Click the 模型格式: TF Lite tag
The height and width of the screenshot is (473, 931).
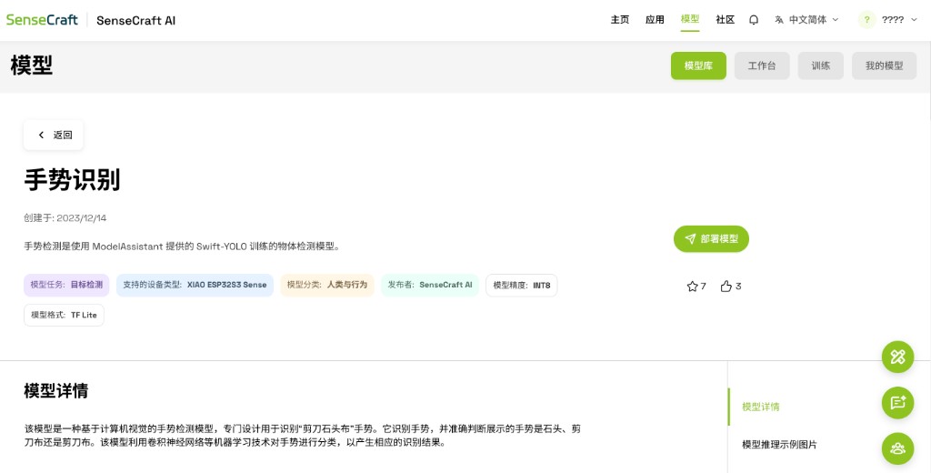coord(65,315)
